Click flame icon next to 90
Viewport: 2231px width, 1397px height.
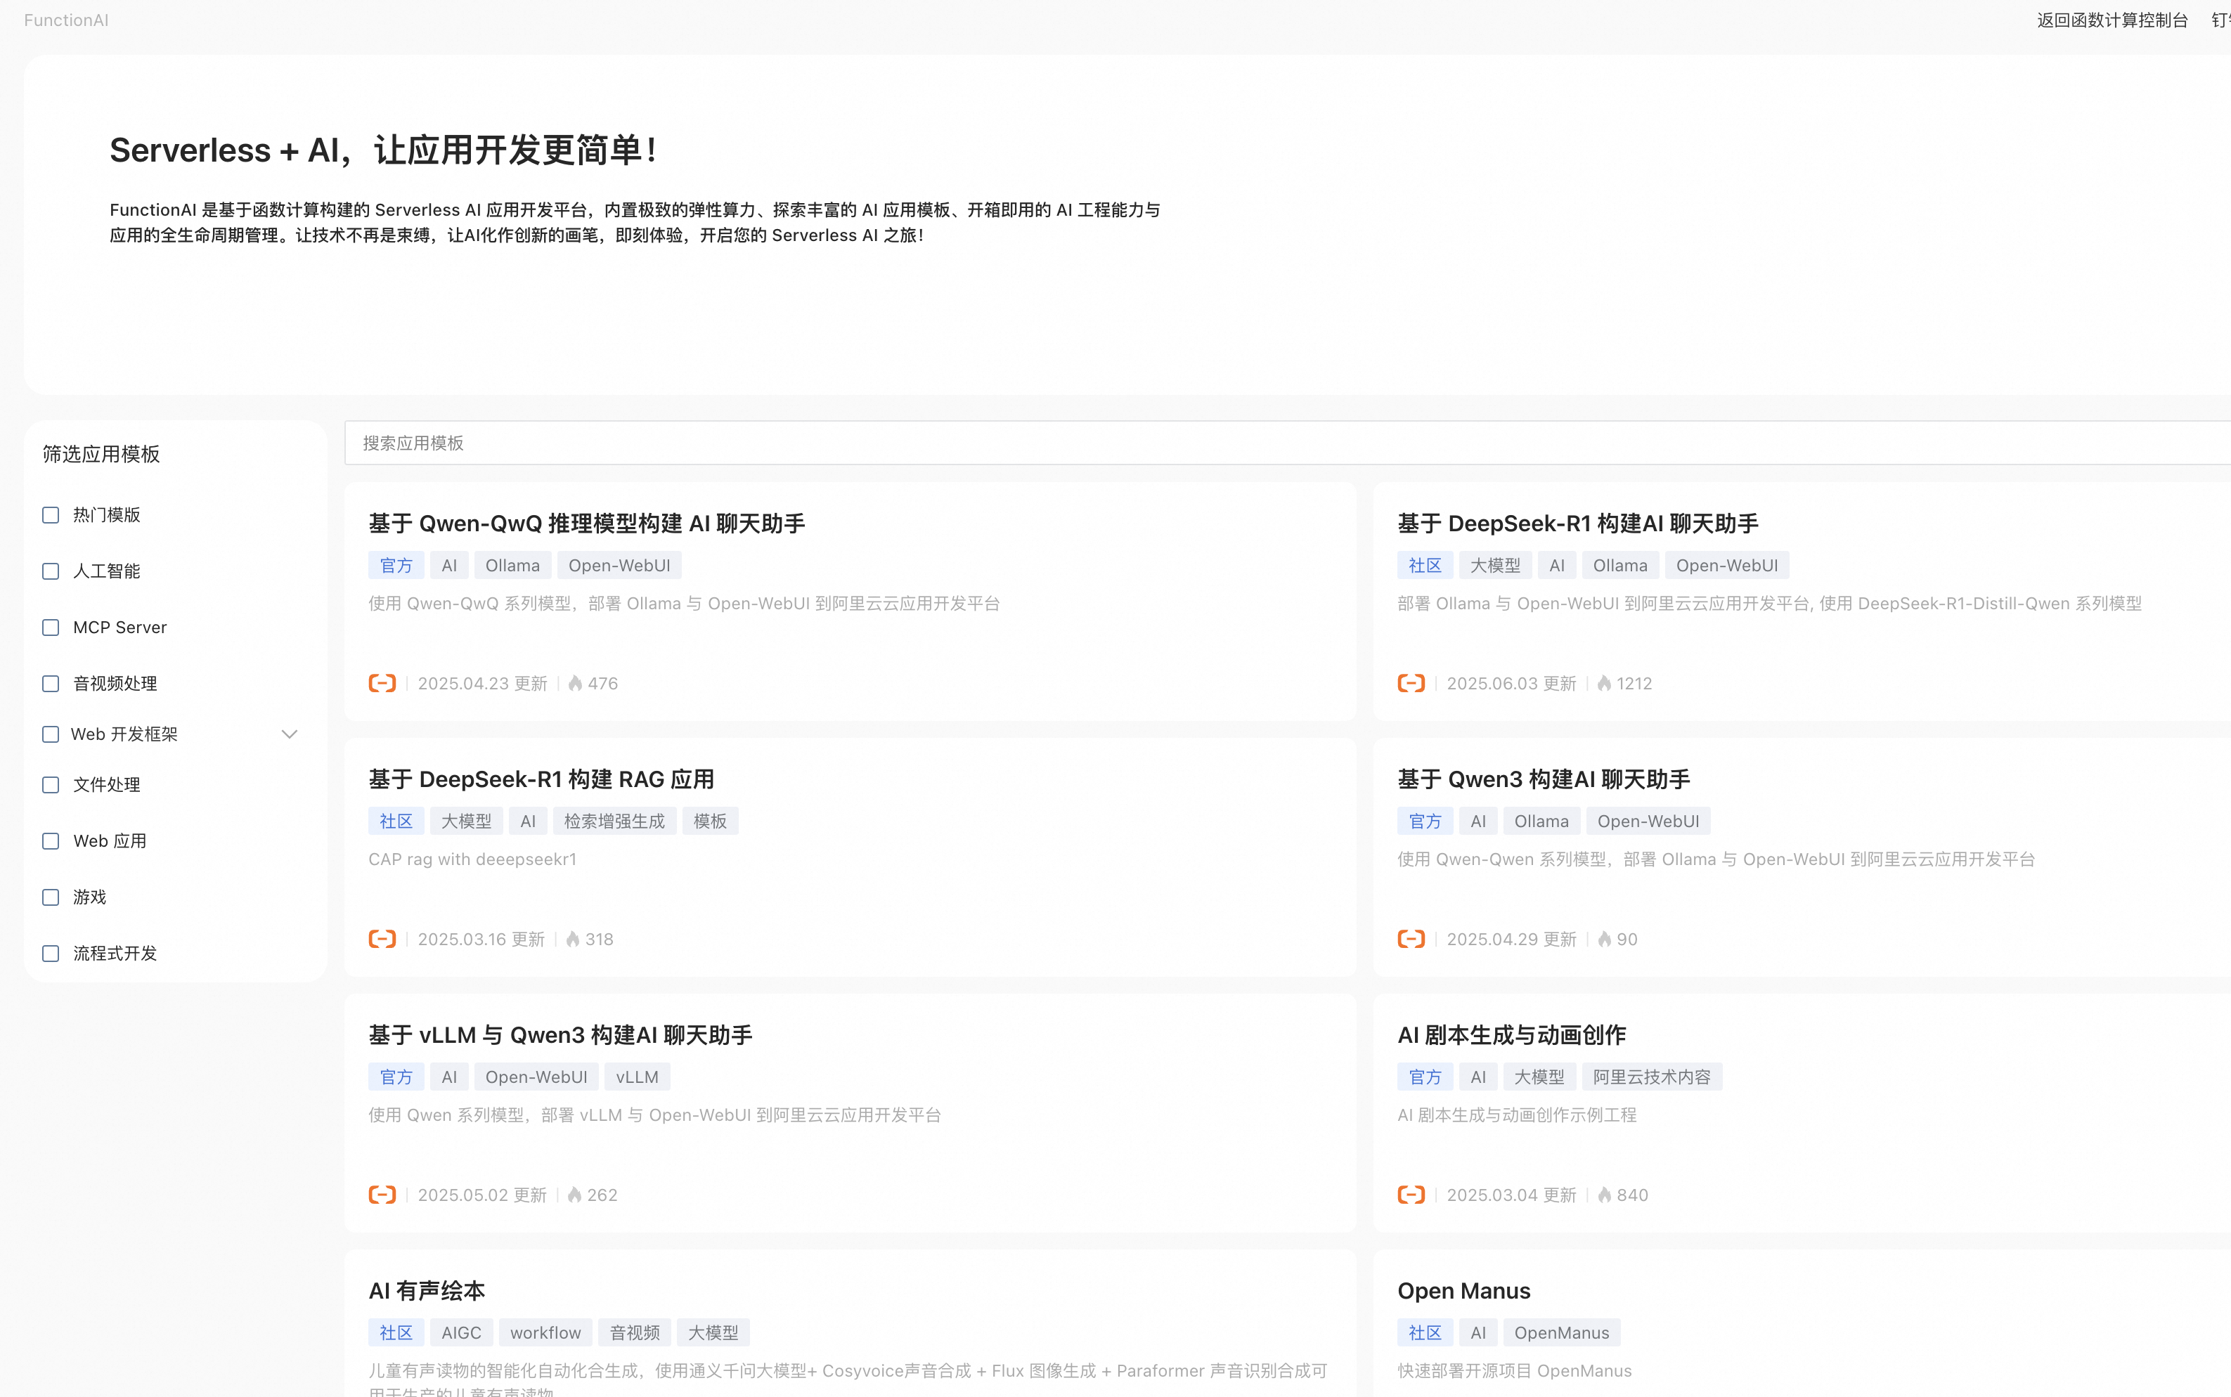point(1605,940)
